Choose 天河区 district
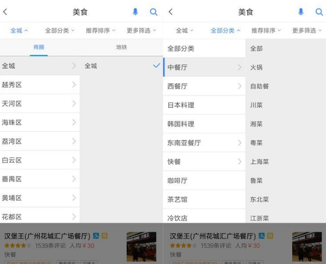The height and width of the screenshot is (264, 326). [x=40, y=104]
